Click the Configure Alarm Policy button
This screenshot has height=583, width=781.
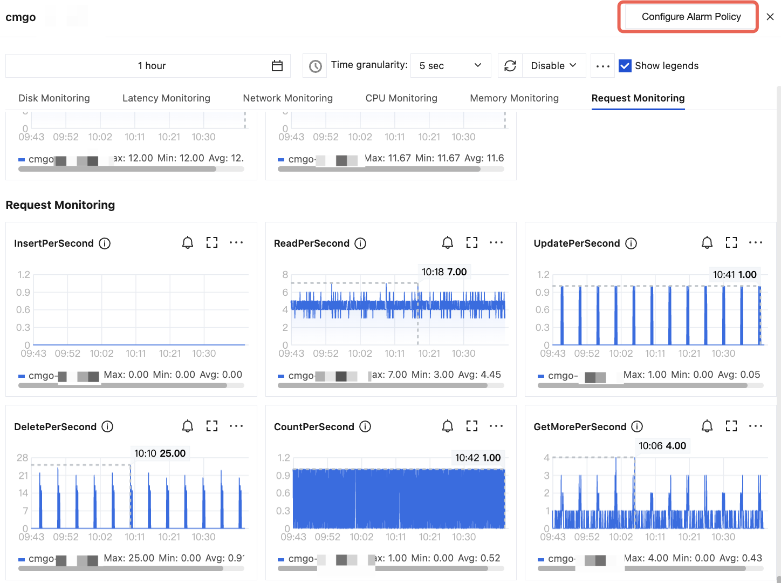[x=691, y=17]
